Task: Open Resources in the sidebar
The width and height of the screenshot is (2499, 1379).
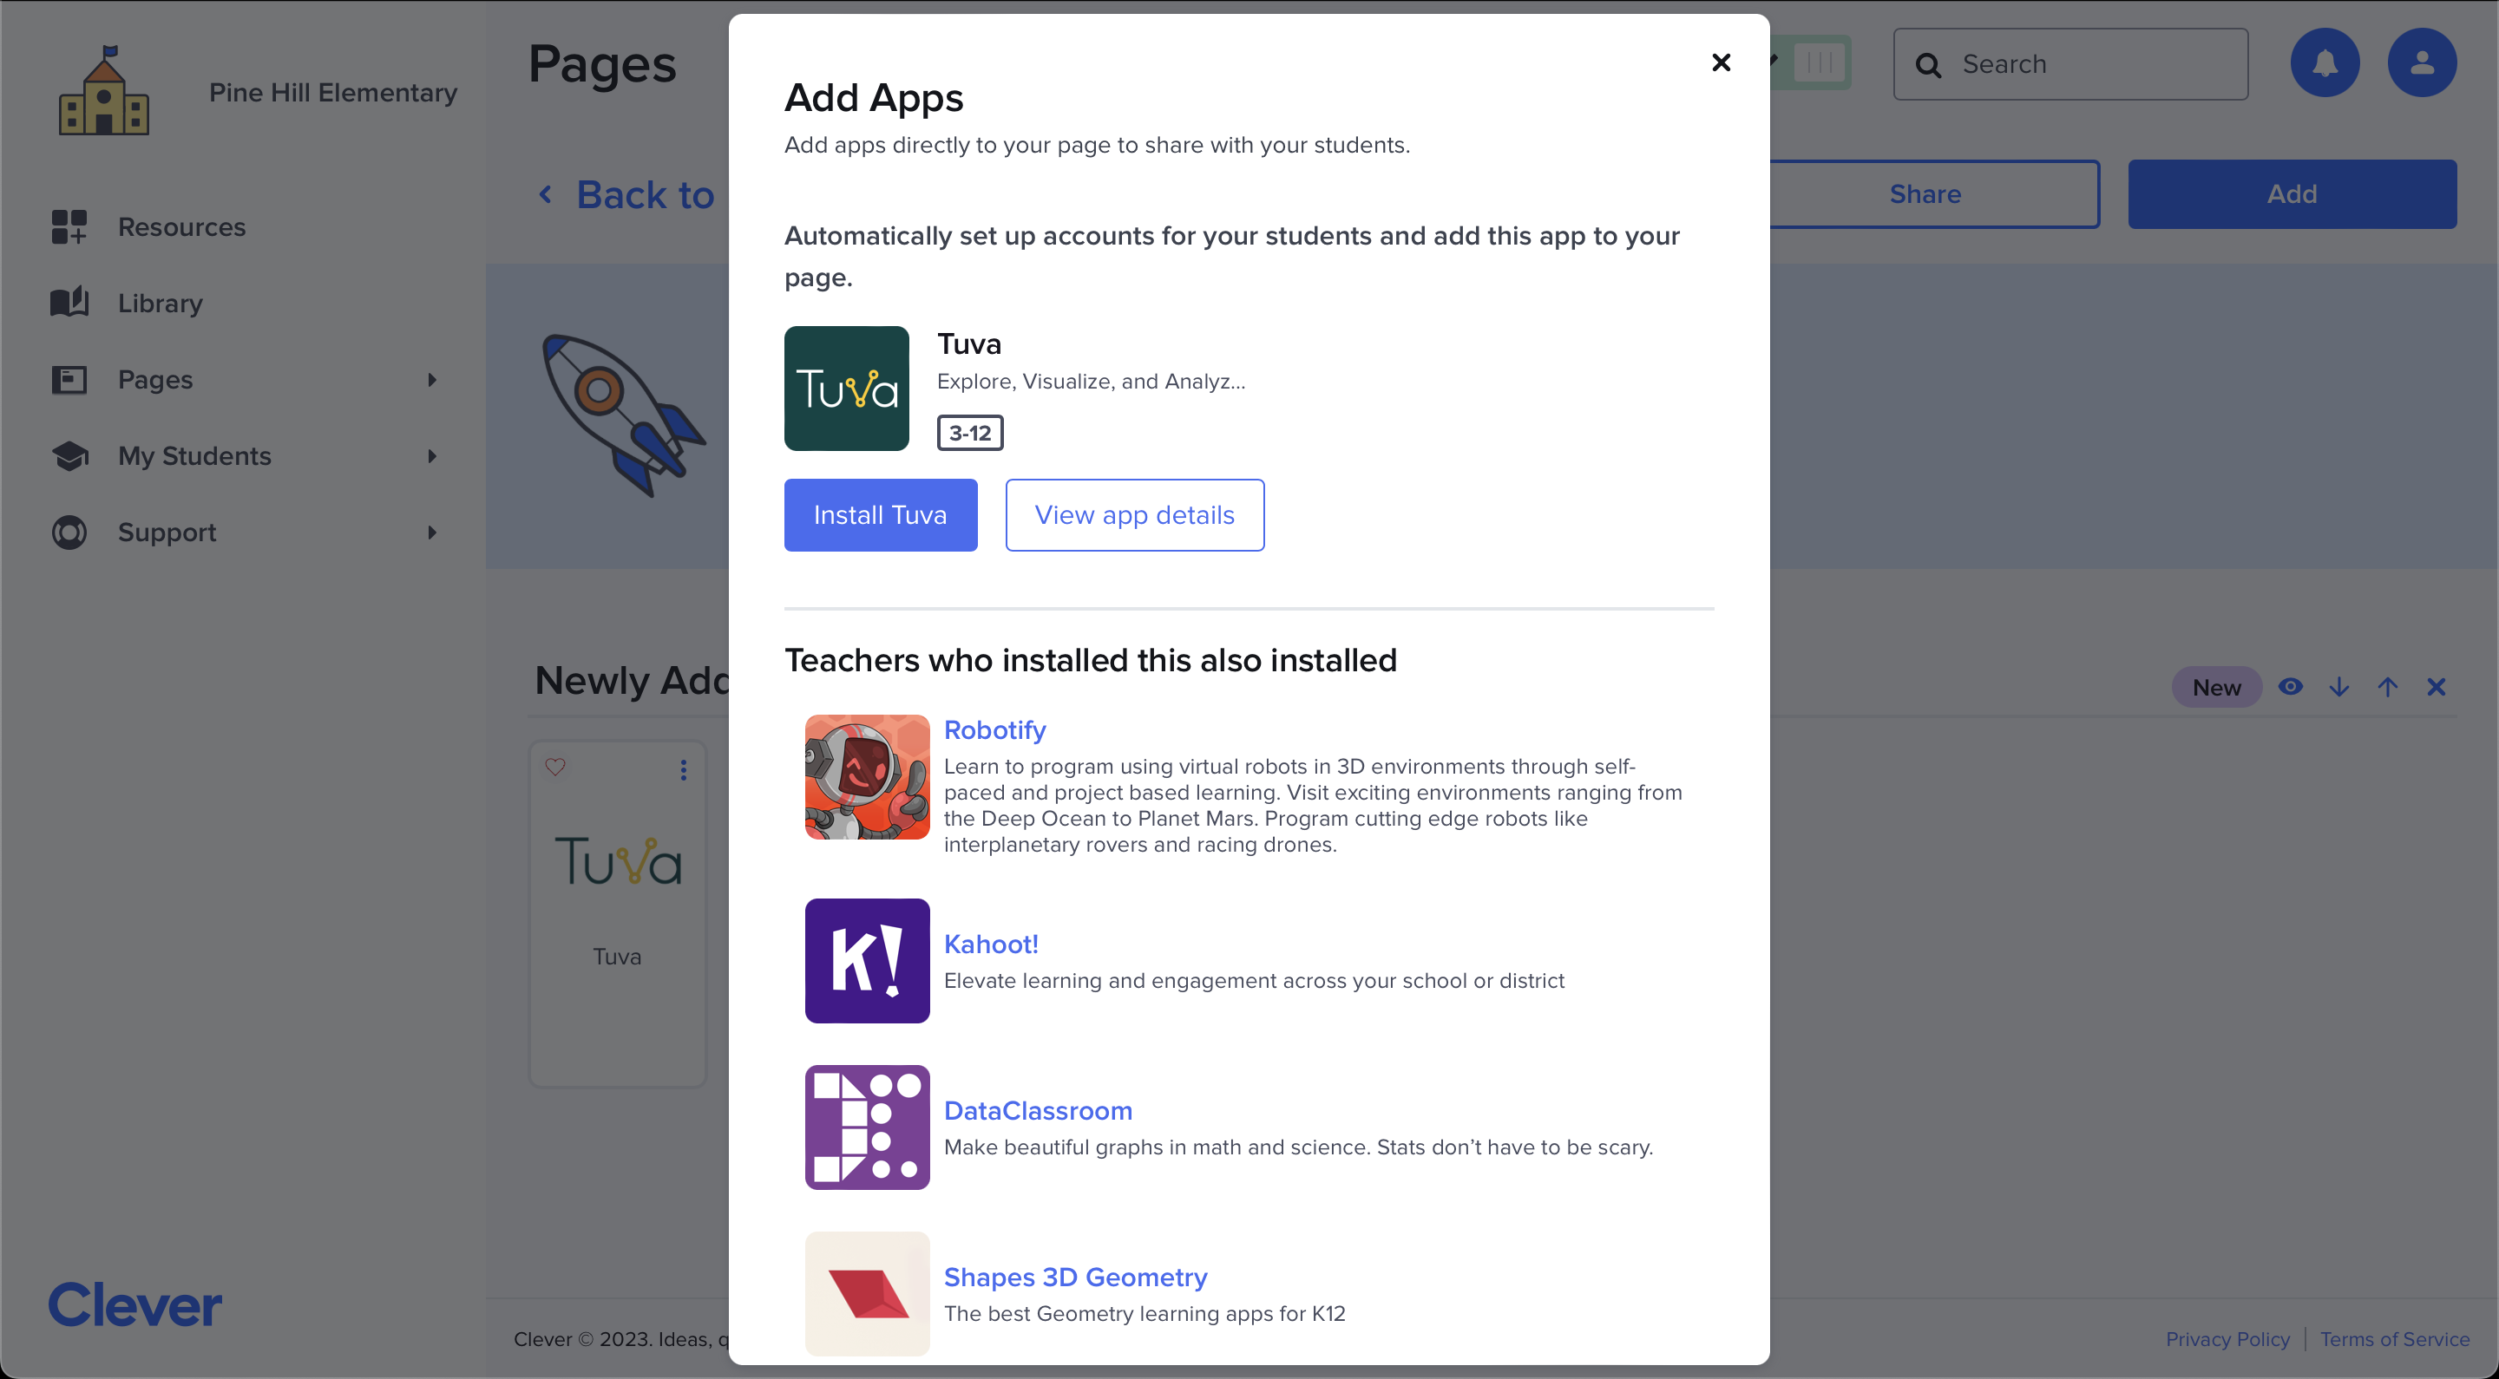Action: [x=181, y=227]
